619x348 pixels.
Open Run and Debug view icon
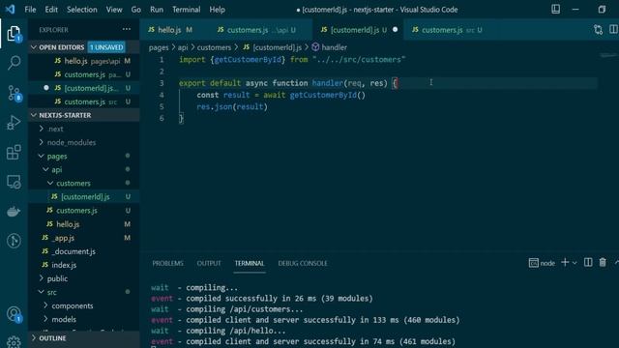click(x=14, y=123)
